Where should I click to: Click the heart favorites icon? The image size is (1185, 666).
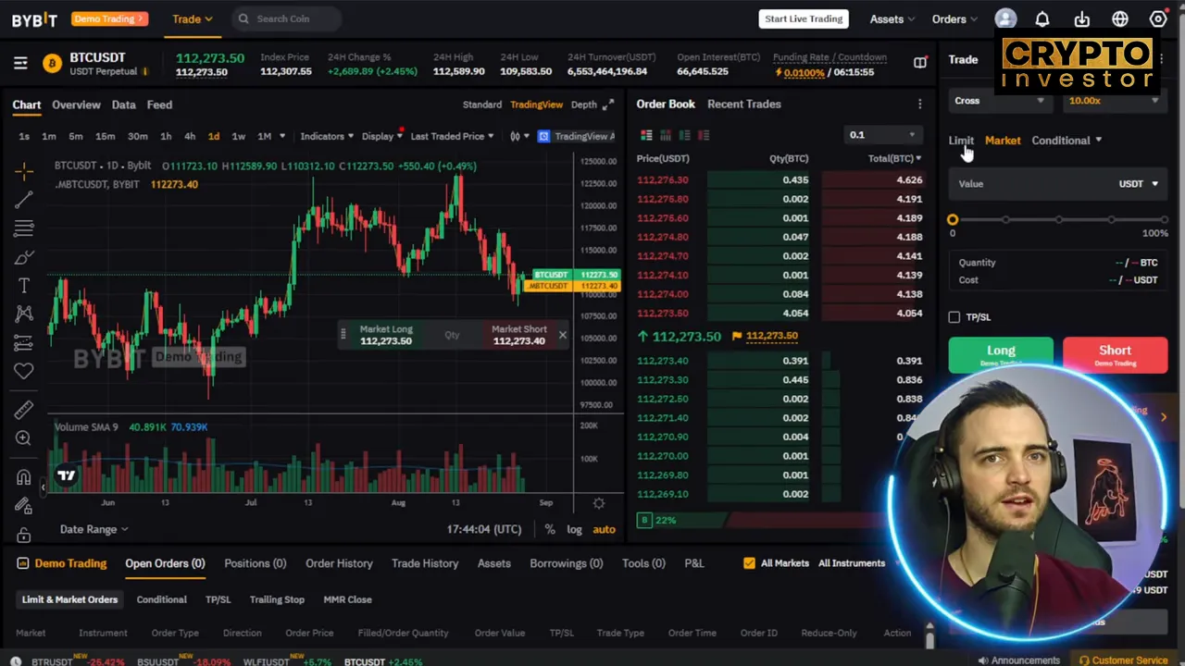coord(24,371)
